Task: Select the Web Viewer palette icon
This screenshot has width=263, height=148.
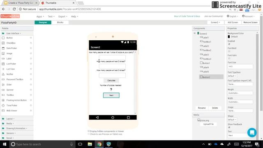Action: [x=3, y=111]
